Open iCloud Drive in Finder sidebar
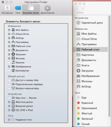Viewport: 111px width, 127px height. click(x=90, y=39)
